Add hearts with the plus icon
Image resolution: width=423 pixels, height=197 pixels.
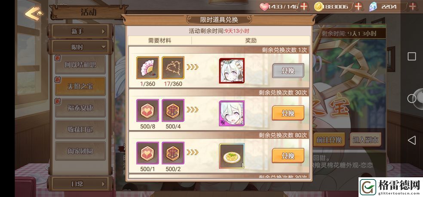tap(304, 6)
